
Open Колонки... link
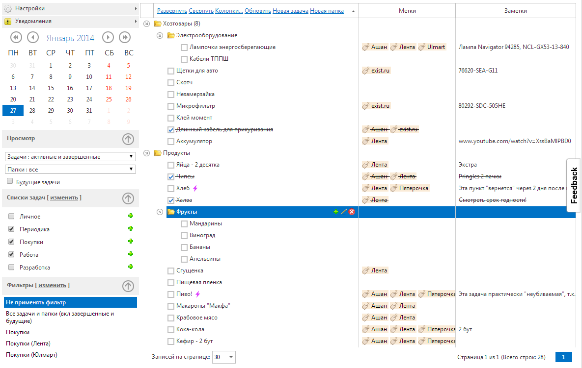point(229,11)
